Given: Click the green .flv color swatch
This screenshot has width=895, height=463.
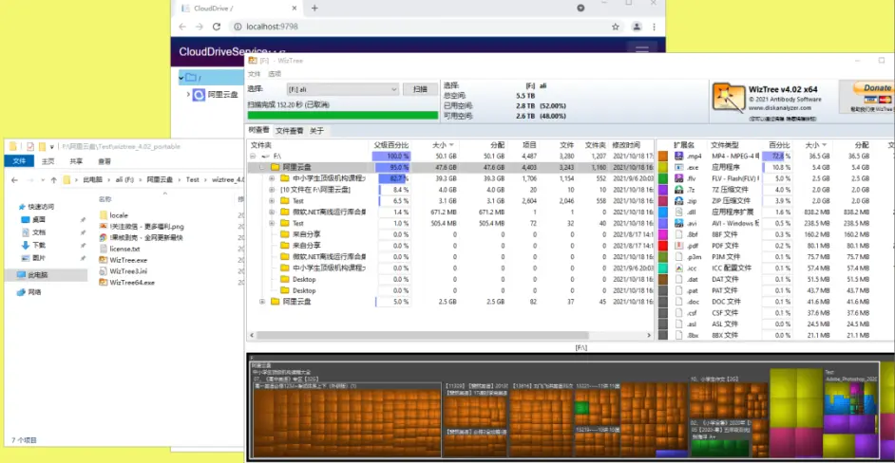Looking at the screenshot, I should [x=662, y=178].
